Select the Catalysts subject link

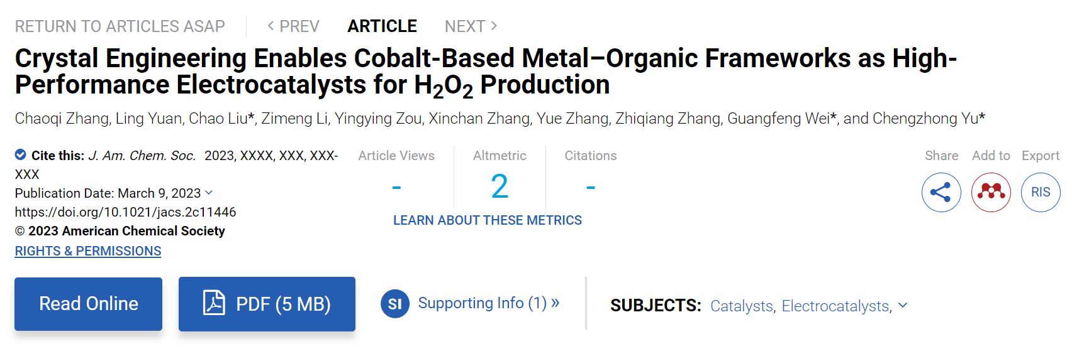pyautogui.click(x=742, y=306)
